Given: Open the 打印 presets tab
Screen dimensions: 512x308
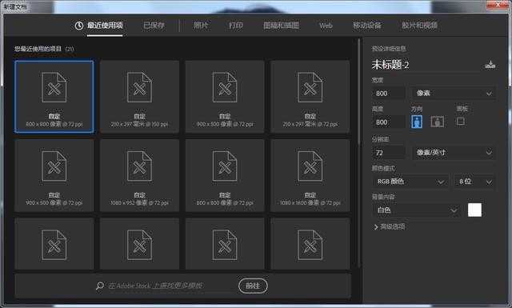Looking at the screenshot, I should (x=235, y=25).
